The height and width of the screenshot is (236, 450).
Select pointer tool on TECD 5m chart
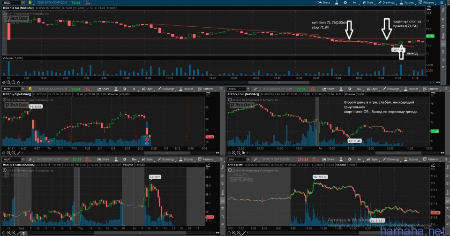[244, 153]
